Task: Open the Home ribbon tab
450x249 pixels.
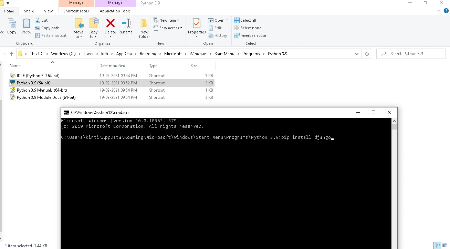Action: click(9, 11)
